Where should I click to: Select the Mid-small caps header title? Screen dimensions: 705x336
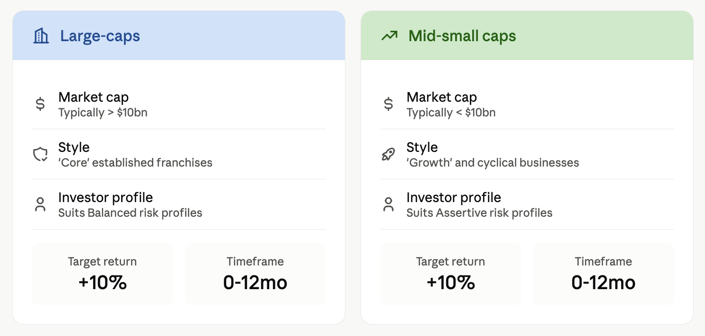[x=462, y=36]
